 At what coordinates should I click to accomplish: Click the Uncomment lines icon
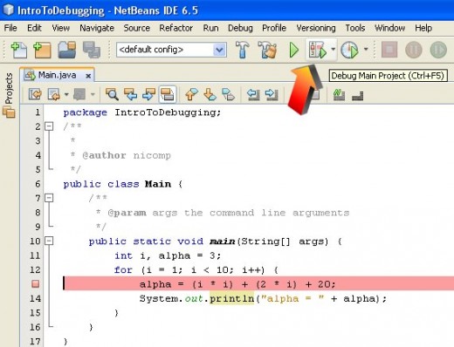pos(358,95)
